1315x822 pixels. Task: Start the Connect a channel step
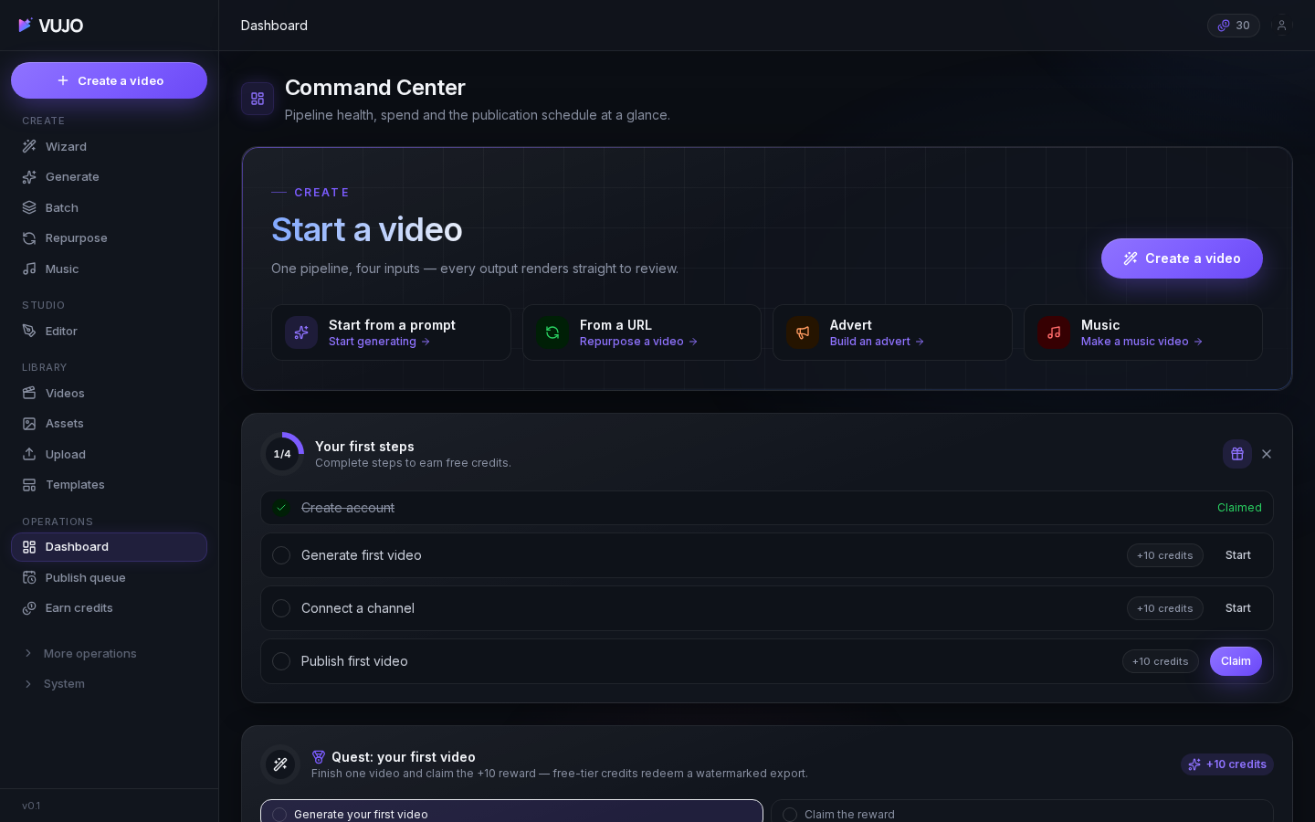pos(1238,608)
